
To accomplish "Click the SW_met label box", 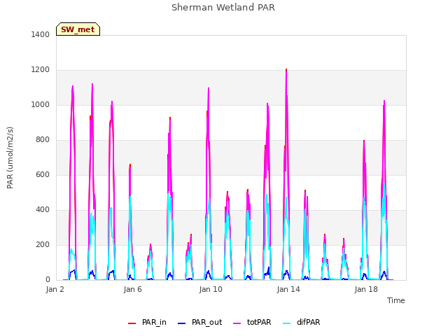I will point(78,29).
